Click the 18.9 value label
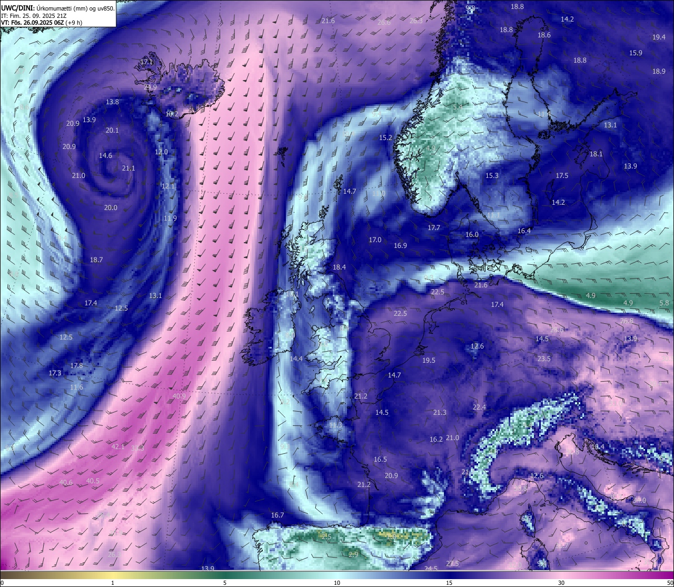Image resolution: width=674 pixels, height=587 pixels. 659,71
